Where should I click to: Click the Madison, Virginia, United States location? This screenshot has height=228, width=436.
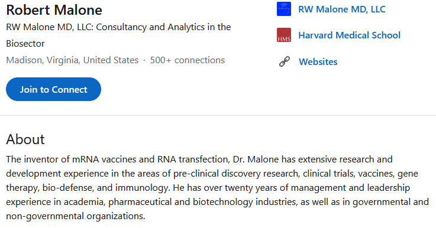[x=72, y=60]
